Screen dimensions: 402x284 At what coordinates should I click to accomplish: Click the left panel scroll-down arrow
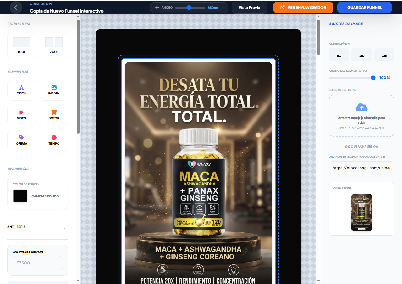78,281
